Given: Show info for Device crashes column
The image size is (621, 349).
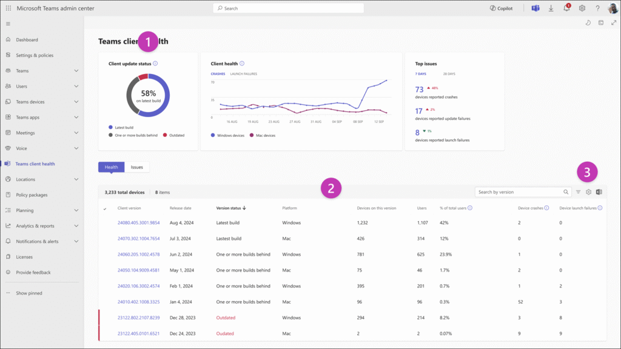Looking at the screenshot, I should coord(546,208).
